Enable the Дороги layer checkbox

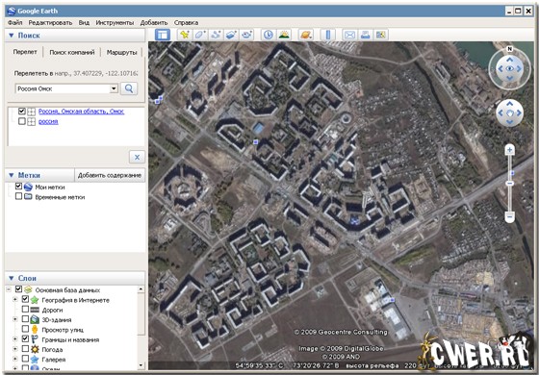[25, 309]
